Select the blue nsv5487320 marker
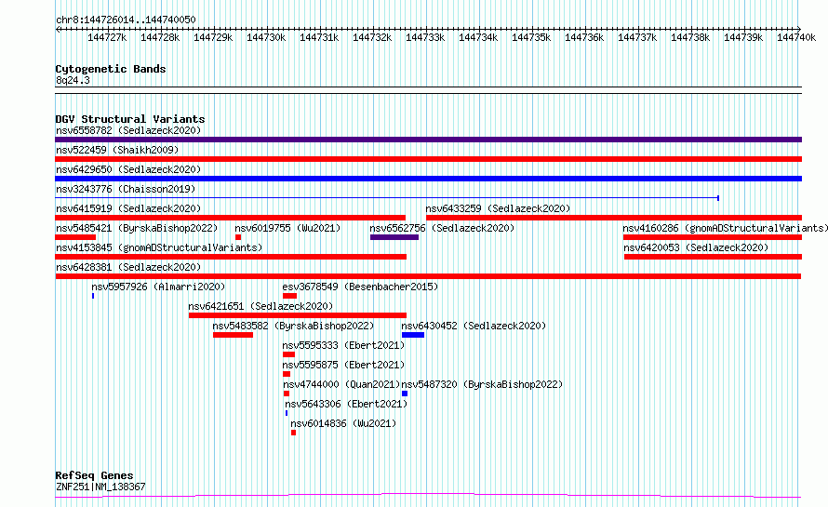The width and height of the screenshot is (828, 507). [405, 394]
